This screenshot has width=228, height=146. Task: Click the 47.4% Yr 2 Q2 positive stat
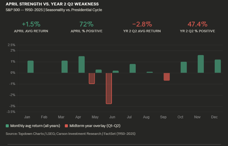pyautogui.click(x=197, y=24)
